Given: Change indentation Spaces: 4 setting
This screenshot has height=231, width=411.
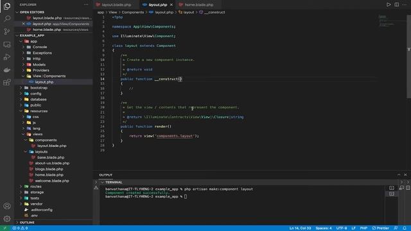Looking at the screenshot, I should 324,228.
